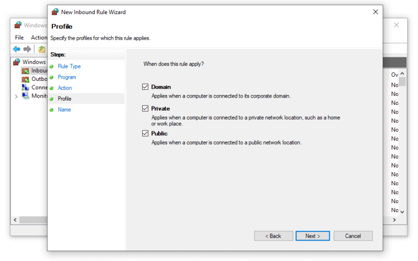Select the Outbound Rules tree icon
This screenshot has height=261, width=418.
(x=25, y=79)
